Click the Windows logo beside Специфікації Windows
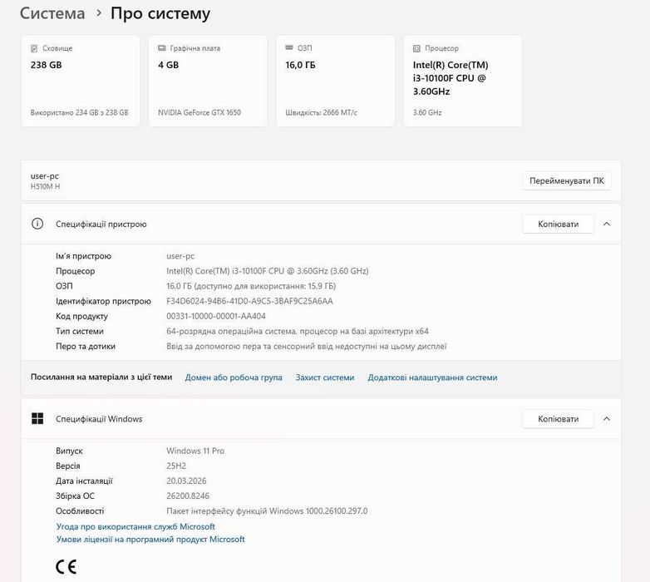650x582 pixels. (37, 419)
